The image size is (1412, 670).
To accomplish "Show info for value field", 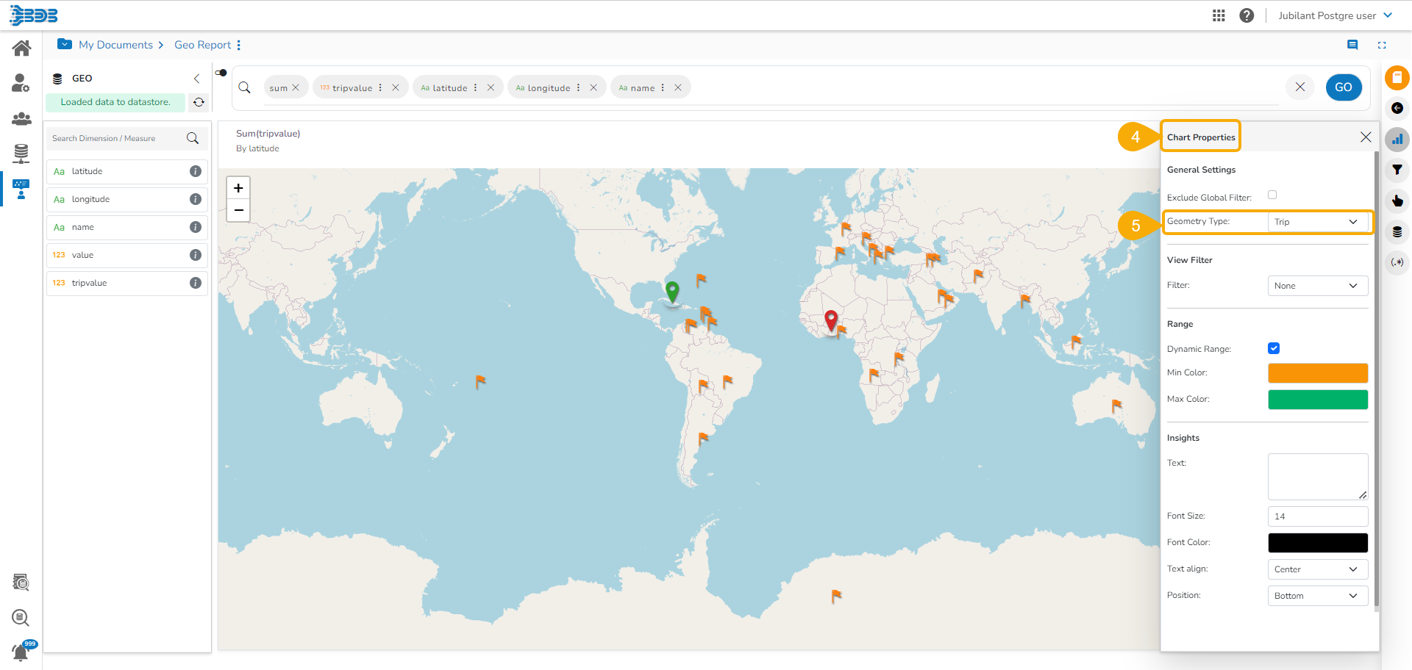I will click(x=196, y=255).
